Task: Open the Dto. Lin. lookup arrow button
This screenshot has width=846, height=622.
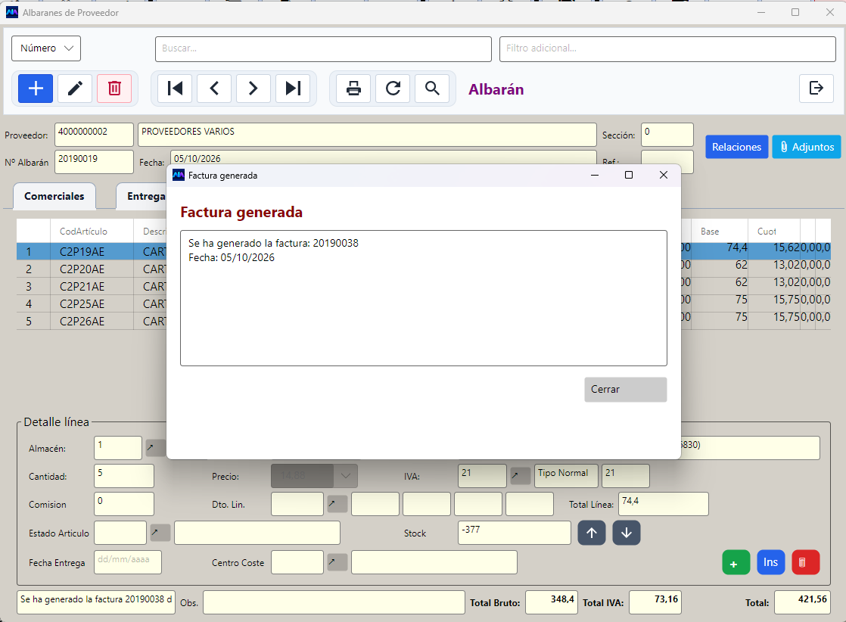Action: pos(337,505)
